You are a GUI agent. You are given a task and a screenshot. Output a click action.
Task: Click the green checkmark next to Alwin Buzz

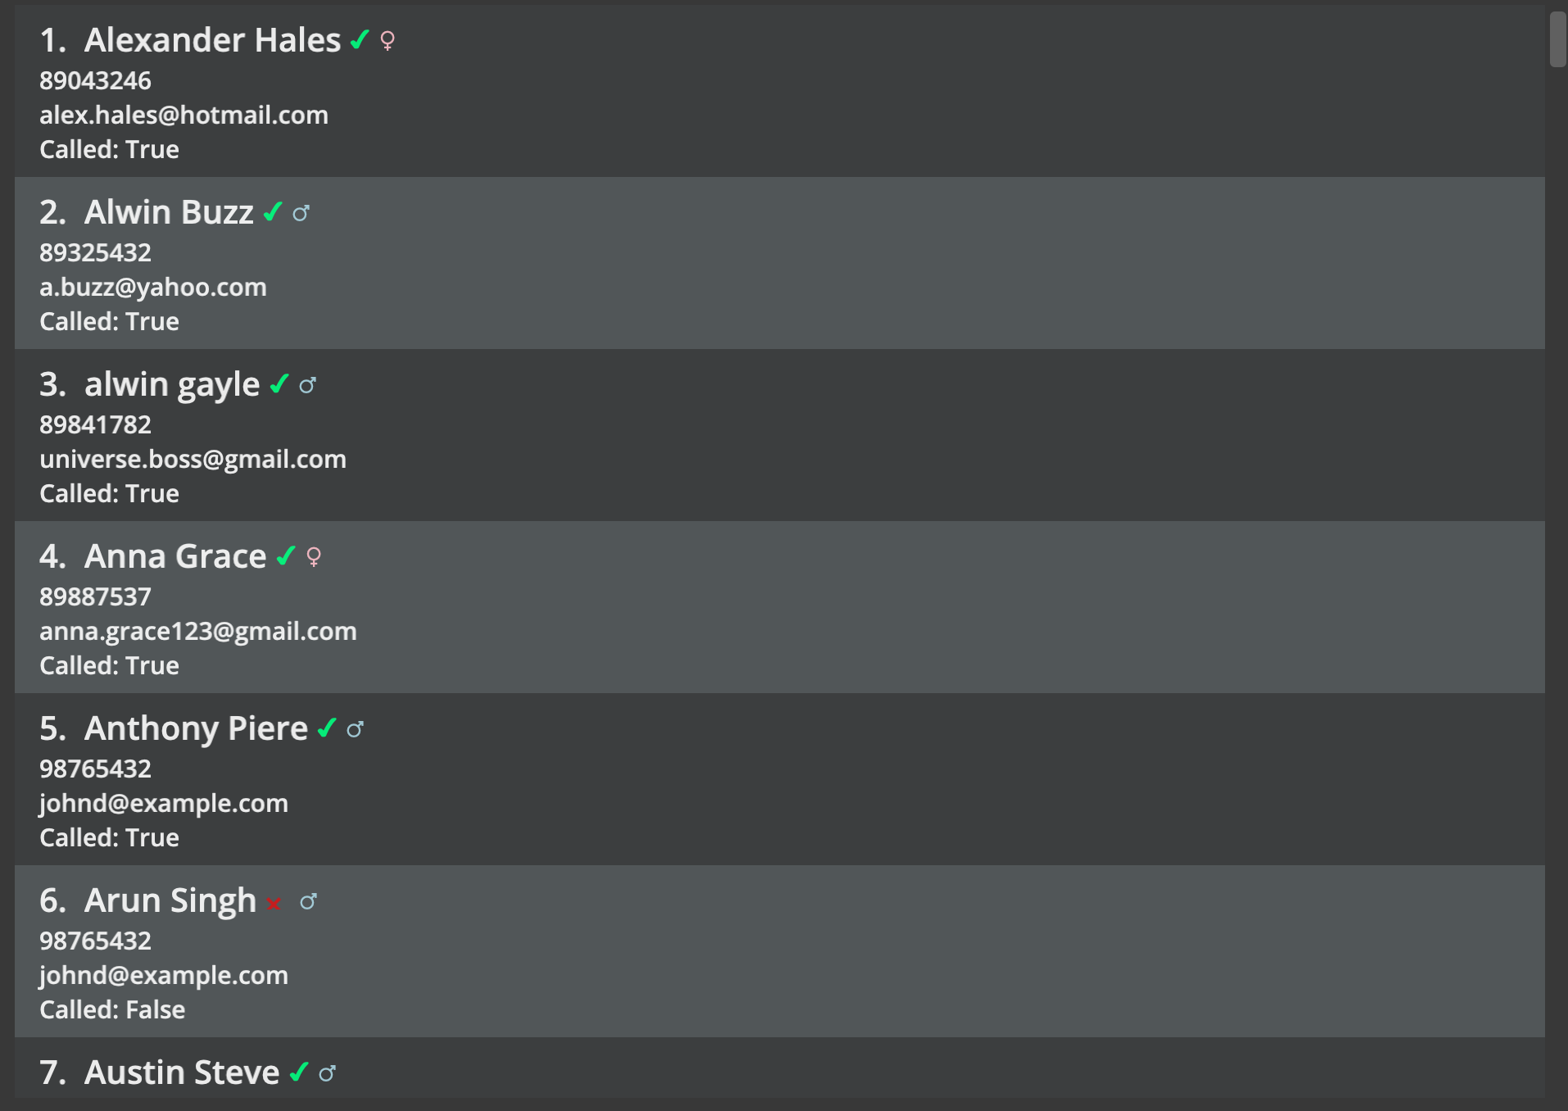[x=272, y=212]
